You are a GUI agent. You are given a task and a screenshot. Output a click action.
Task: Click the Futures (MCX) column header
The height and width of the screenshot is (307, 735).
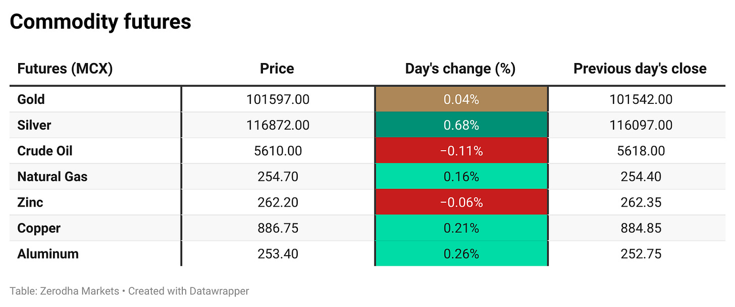(x=65, y=69)
